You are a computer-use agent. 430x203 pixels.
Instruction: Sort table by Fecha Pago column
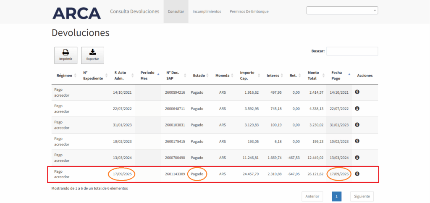click(x=340, y=75)
